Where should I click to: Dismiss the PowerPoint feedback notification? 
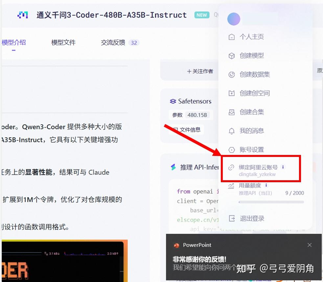pos(309,245)
